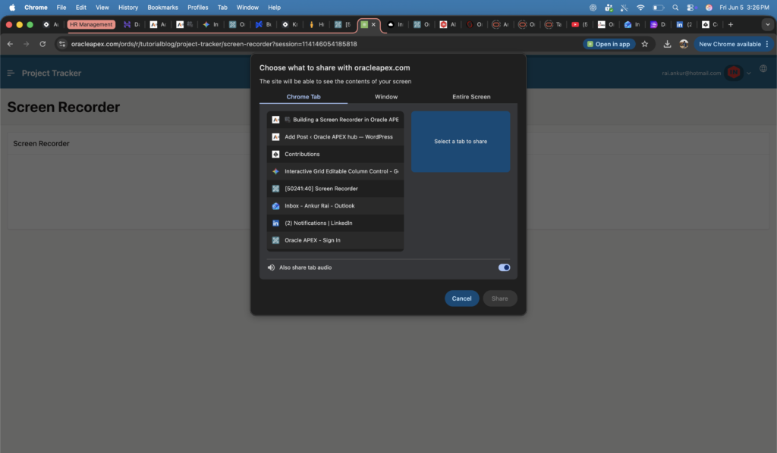Click the speaker icon beside share tab audio
The width and height of the screenshot is (777, 453).
point(271,267)
